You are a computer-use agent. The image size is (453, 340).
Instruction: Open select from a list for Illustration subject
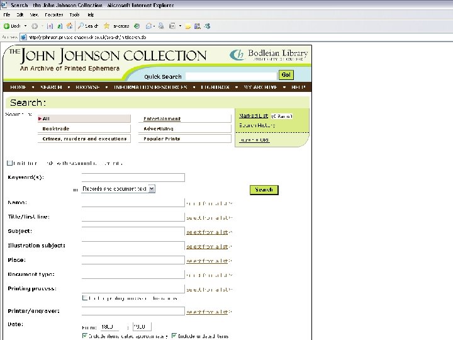click(x=209, y=247)
